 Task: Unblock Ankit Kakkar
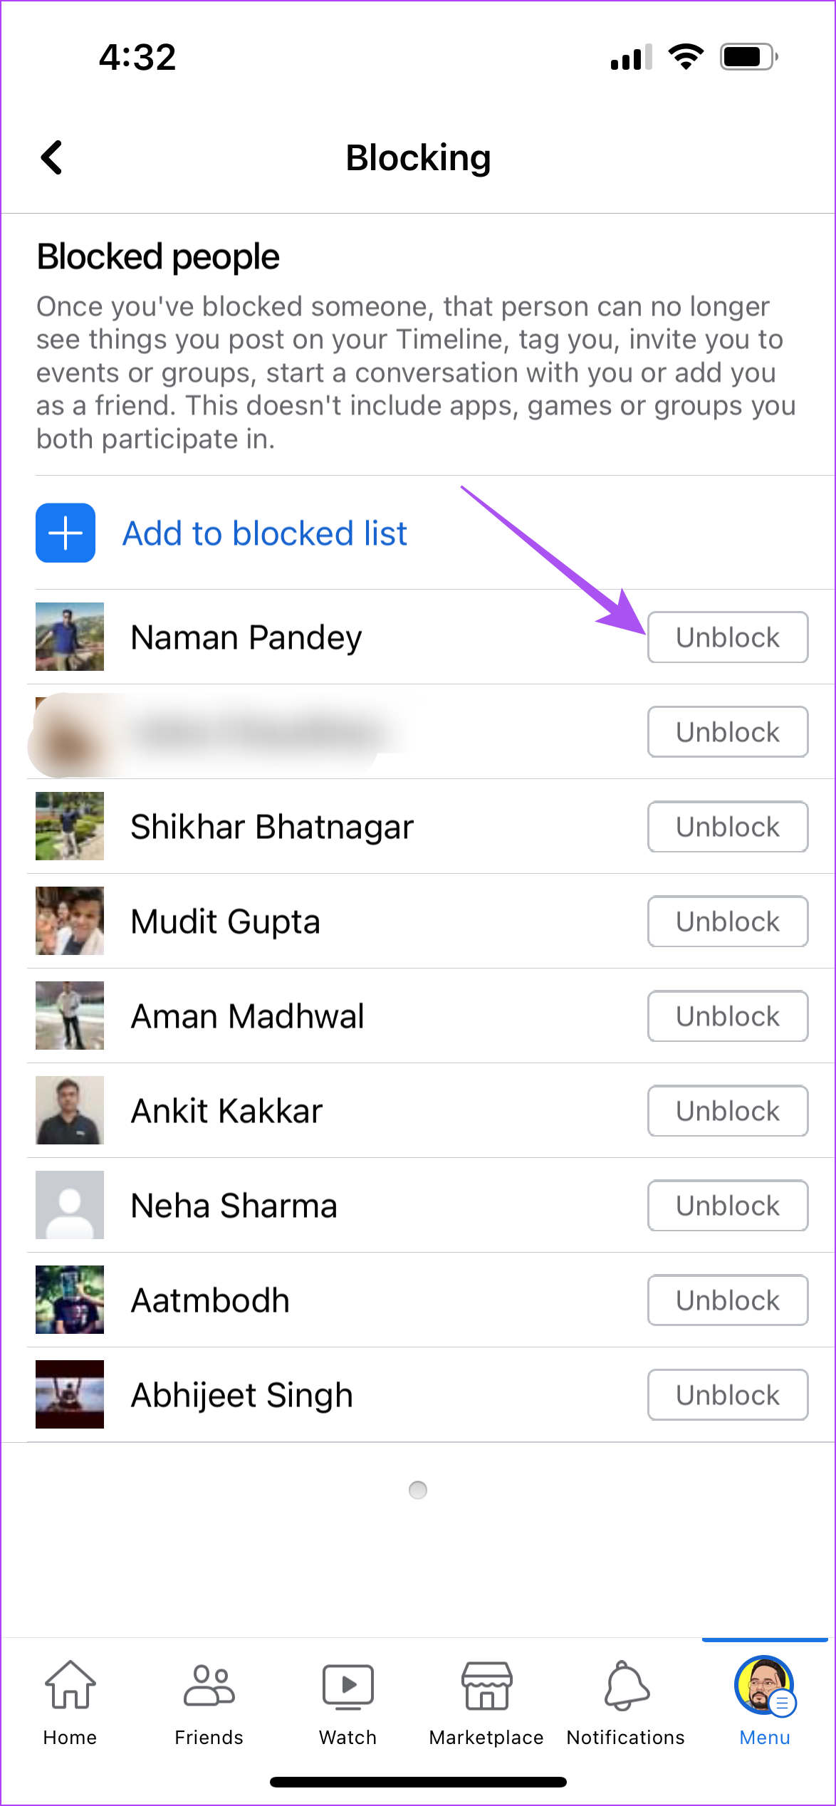pos(727,1111)
